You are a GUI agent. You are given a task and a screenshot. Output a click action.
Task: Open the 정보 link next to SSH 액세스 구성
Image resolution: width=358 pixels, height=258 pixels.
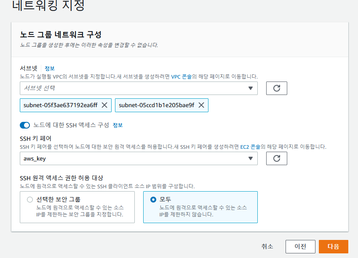(x=118, y=125)
